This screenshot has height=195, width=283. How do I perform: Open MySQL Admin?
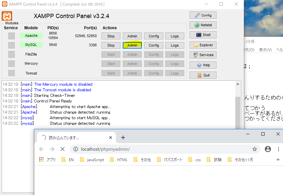[132, 45]
